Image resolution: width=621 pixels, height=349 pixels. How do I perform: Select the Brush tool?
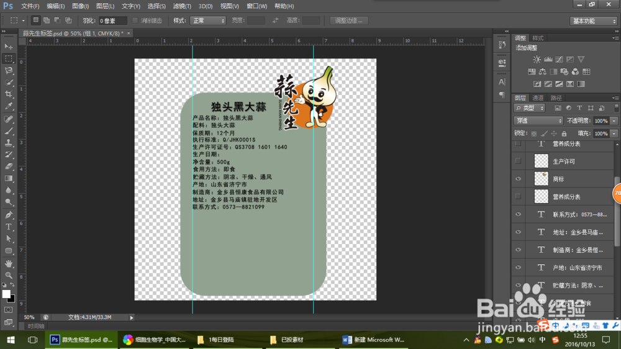8,131
